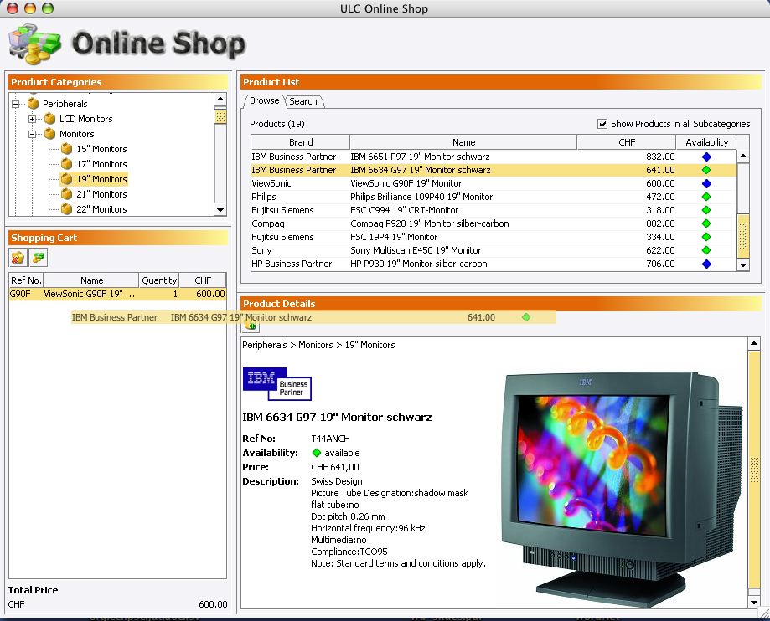Select FSC C994 19" CRT-Monitor row

pyautogui.click(x=494, y=210)
